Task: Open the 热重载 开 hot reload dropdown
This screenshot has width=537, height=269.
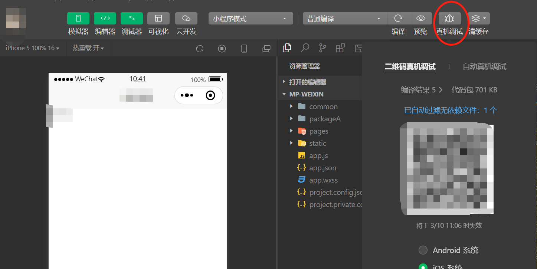Action: 88,48
